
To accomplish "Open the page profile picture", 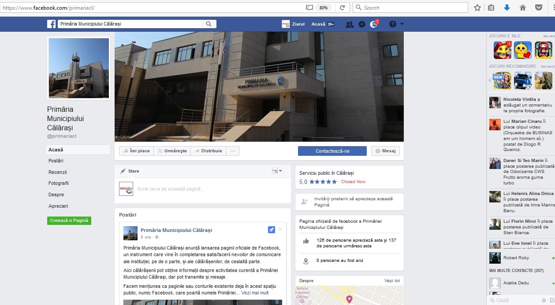I will (x=78, y=68).
